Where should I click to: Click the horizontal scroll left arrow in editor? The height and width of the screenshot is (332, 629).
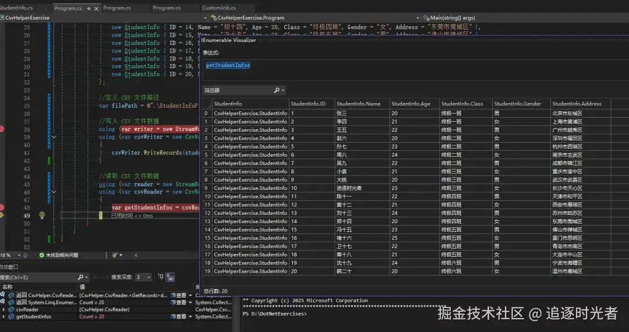[x=136, y=255]
